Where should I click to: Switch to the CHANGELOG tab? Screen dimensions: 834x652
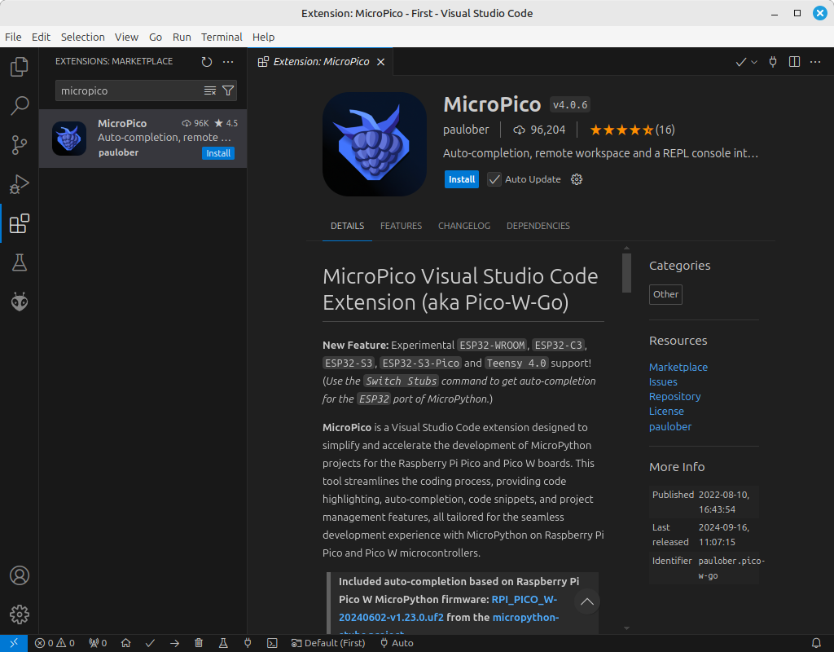tap(463, 226)
